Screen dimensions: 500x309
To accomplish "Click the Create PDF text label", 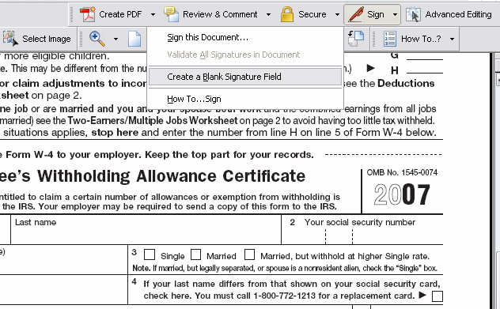I will point(120,14).
